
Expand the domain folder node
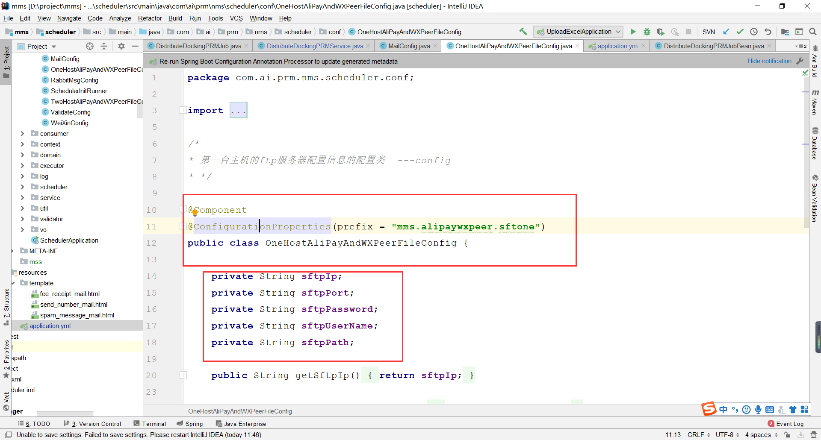23,155
